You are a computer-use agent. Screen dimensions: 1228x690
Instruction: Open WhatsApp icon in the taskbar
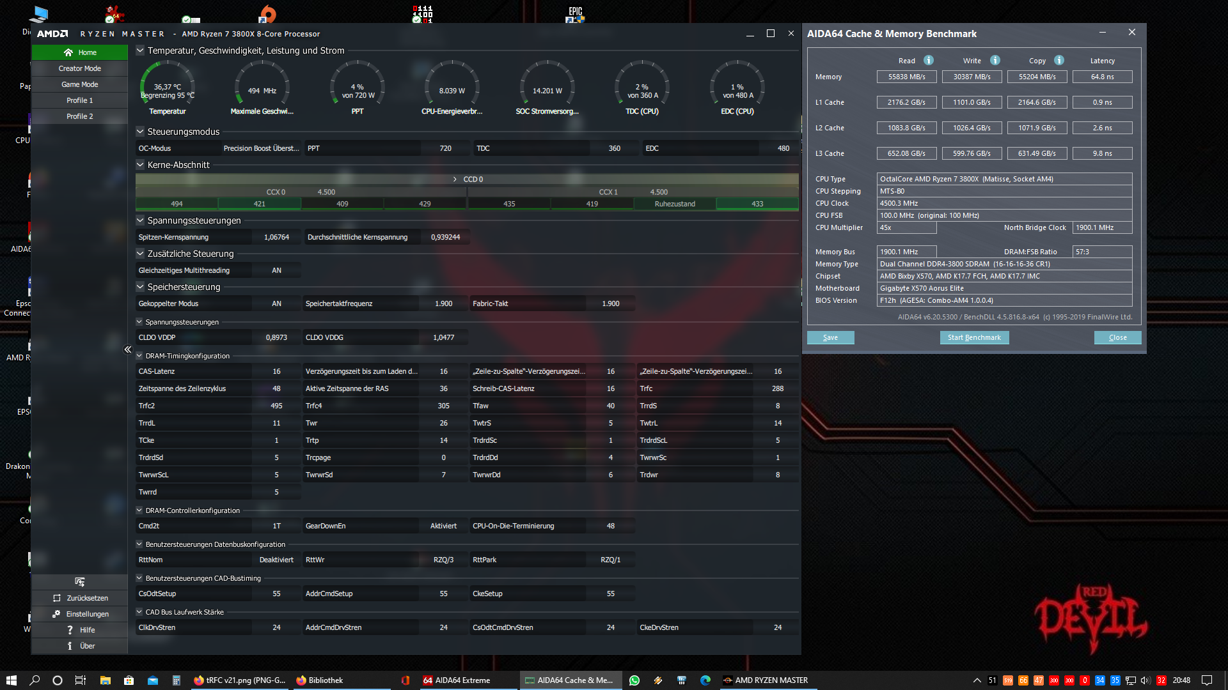tap(634, 680)
